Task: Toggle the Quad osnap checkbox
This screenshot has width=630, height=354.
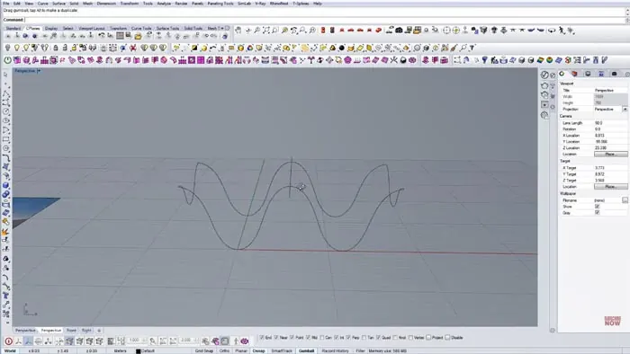Action: (x=379, y=338)
